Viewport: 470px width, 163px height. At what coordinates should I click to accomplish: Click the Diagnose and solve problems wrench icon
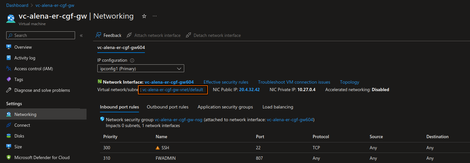click(x=9, y=90)
